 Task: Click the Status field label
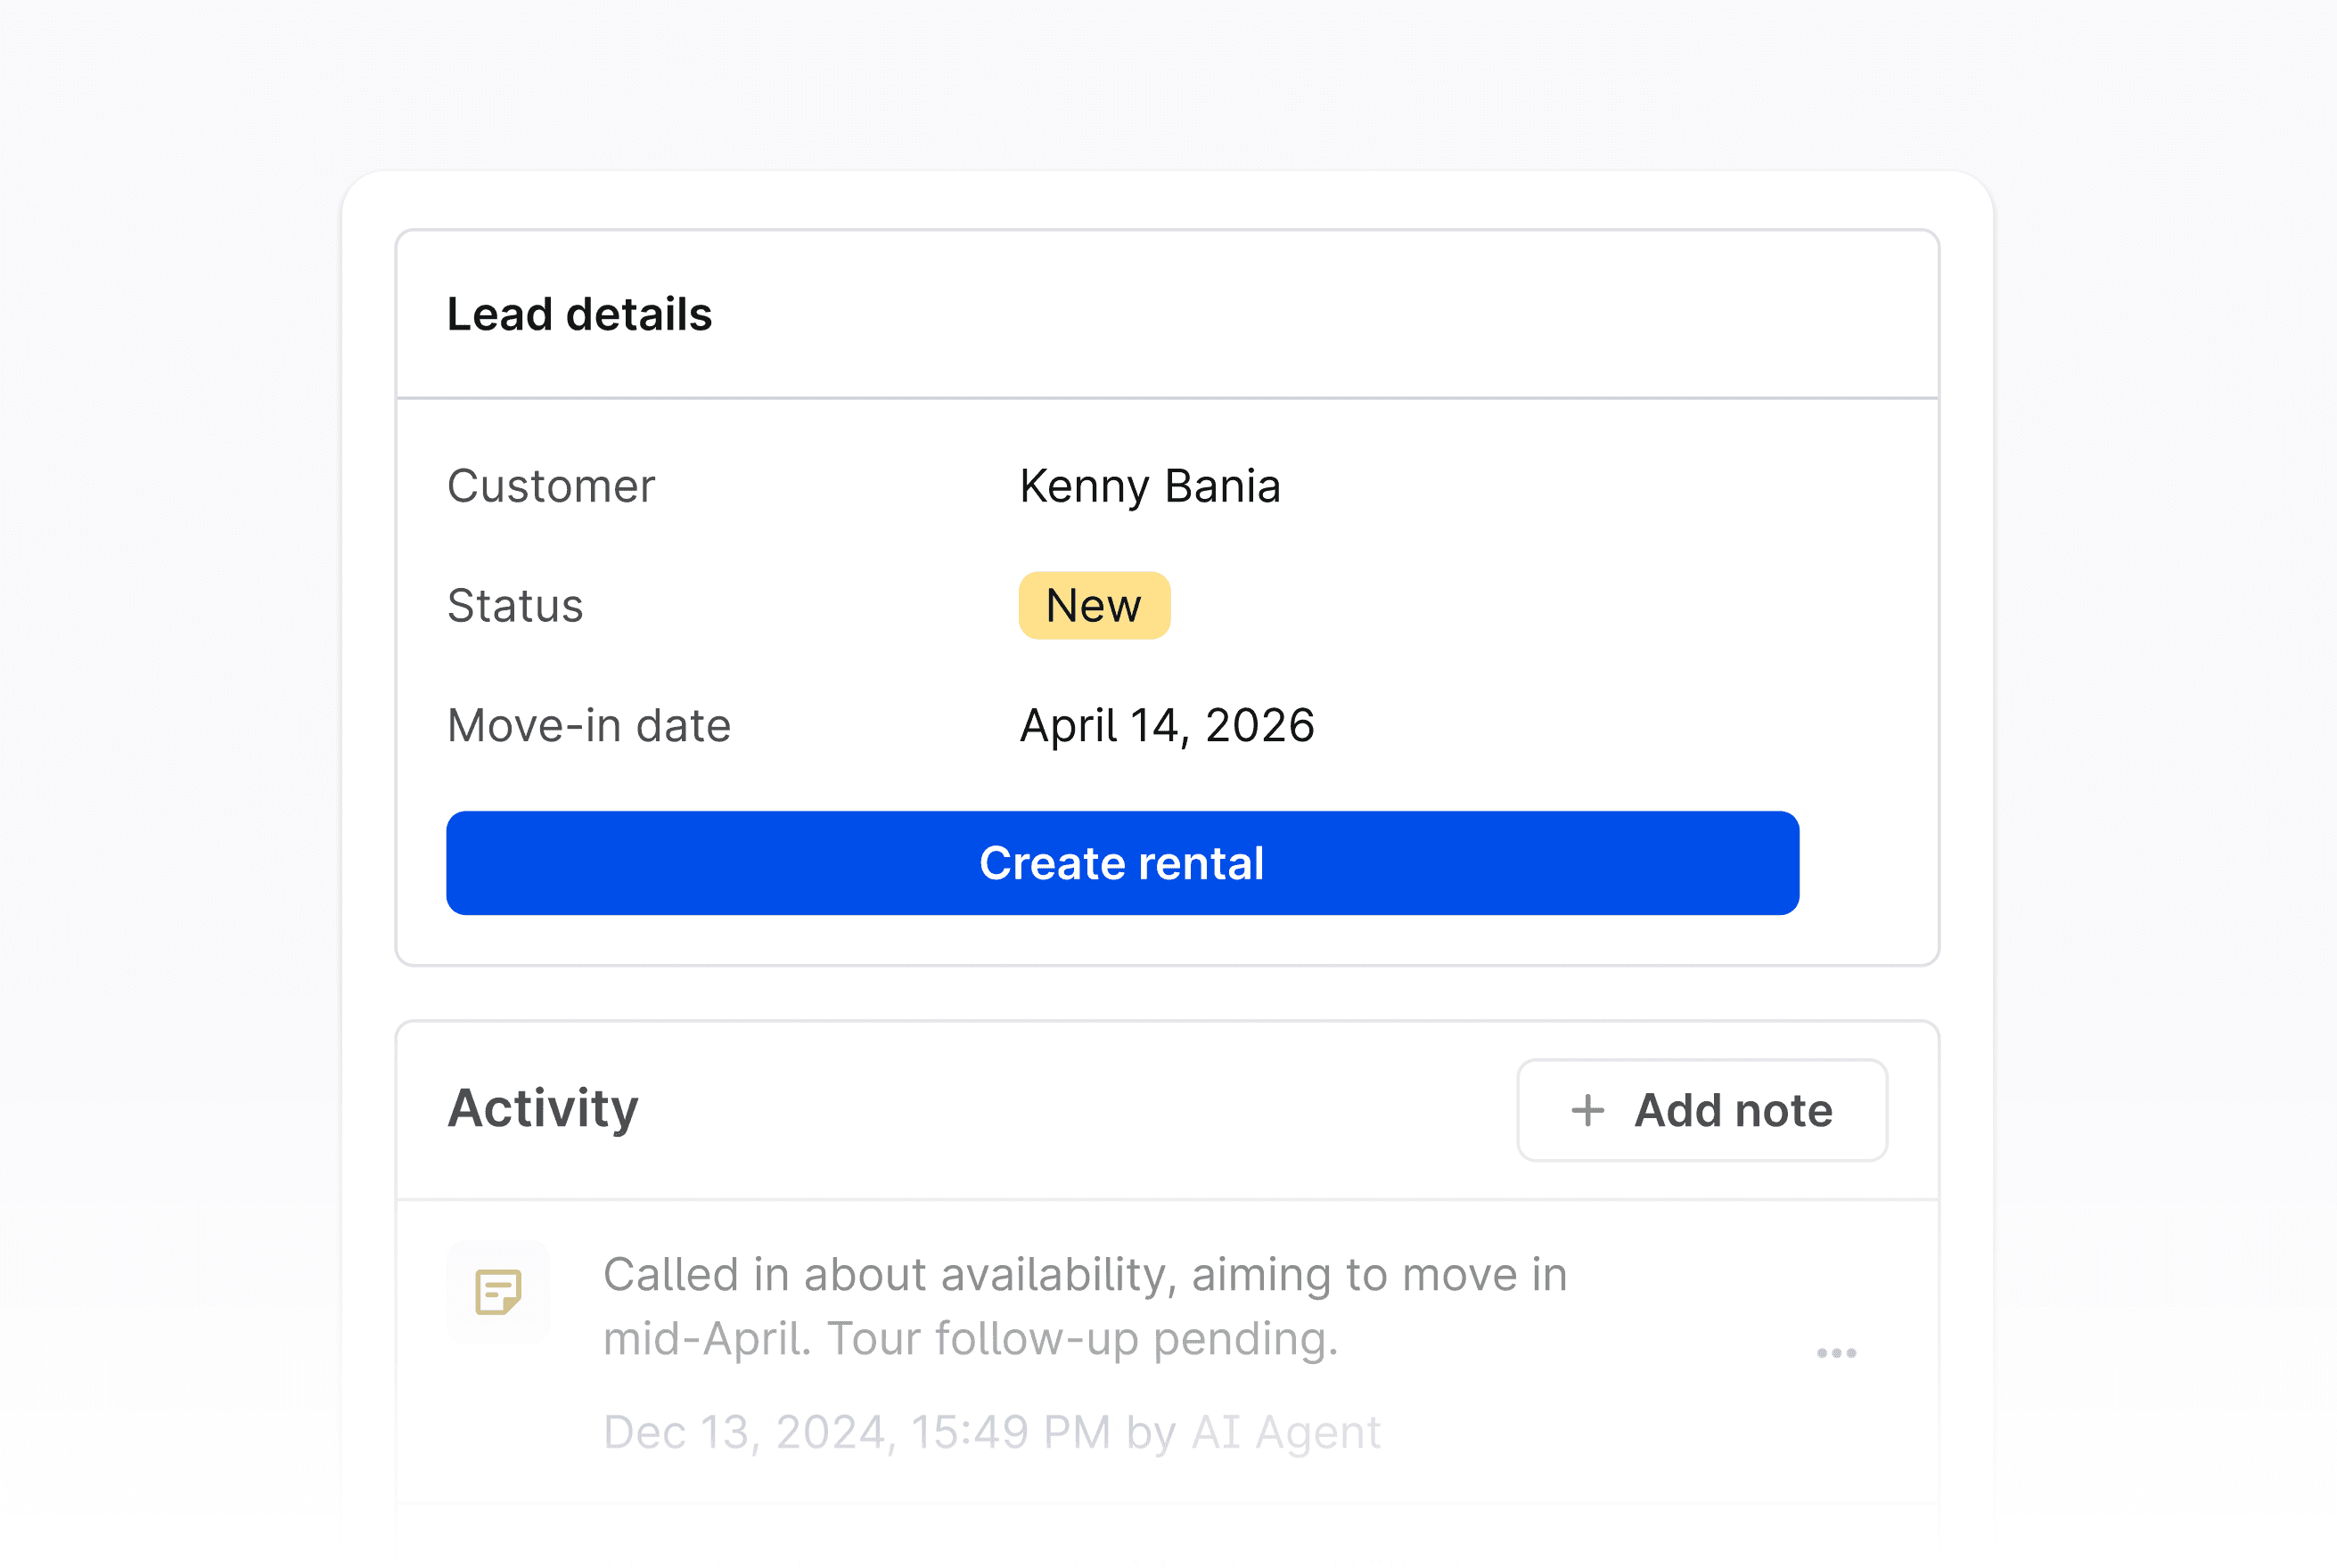514,606
